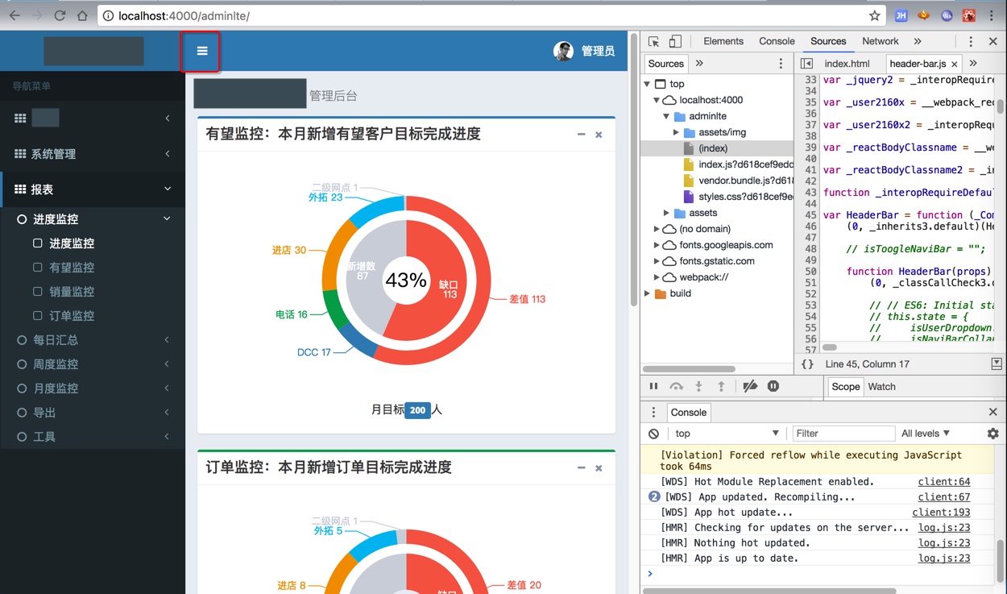1007x594 pixels.
Task: Switch to the Elements DevTools tab
Action: (x=723, y=41)
